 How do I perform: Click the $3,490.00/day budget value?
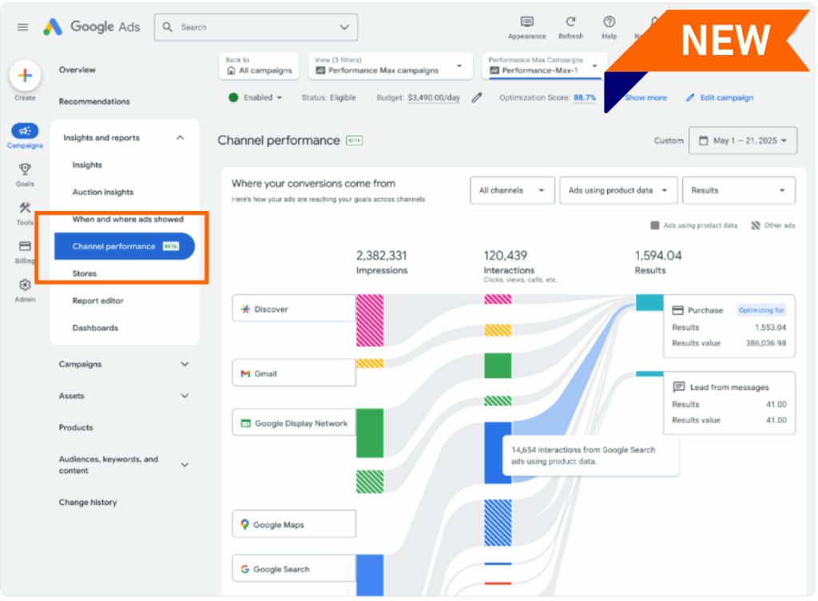434,98
